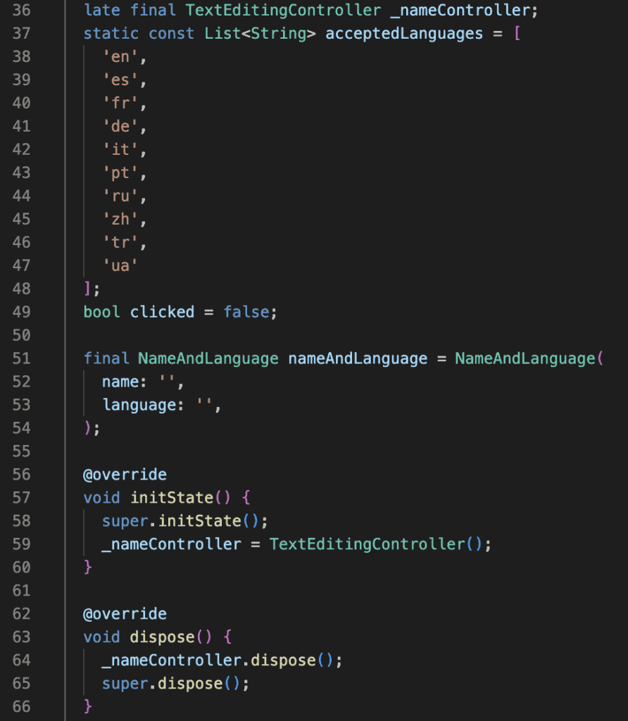Image resolution: width=628 pixels, height=721 pixels.
Task: Click the 'de' string literal
Action: [x=120, y=127]
